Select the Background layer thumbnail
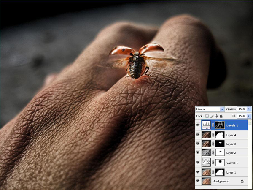 coord(206,181)
